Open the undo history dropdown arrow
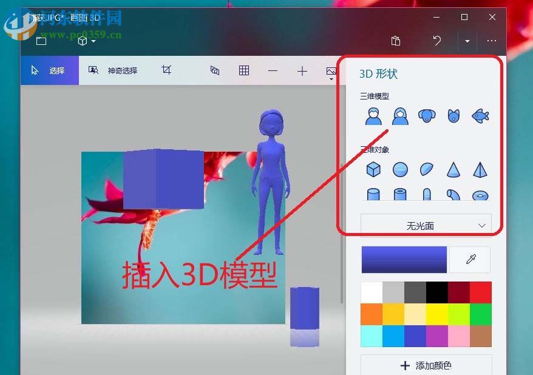533x375 pixels. coord(466,41)
